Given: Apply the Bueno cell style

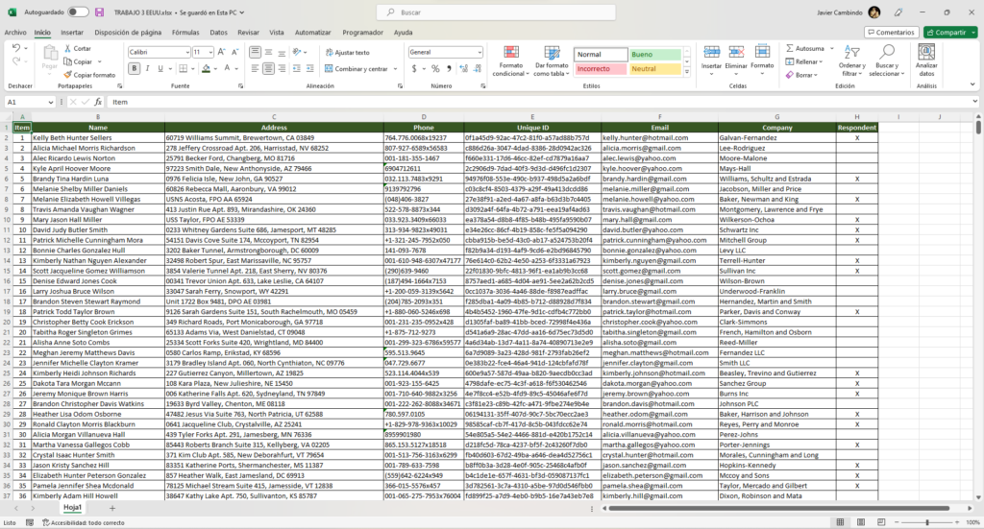Looking at the screenshot, I should pos(655,55).
